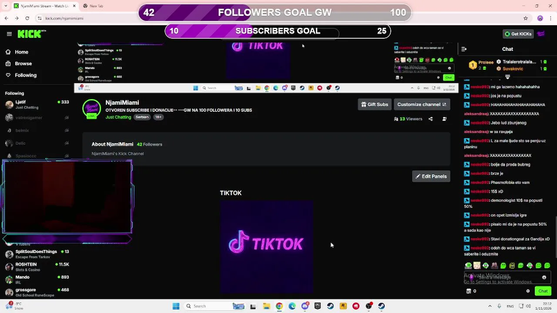Open Chrome three-dot menu

pos(551,18)
